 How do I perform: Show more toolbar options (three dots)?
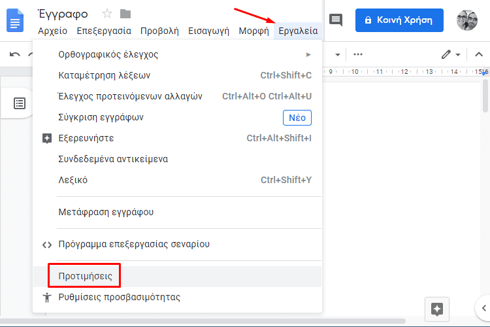pos(358,54)
